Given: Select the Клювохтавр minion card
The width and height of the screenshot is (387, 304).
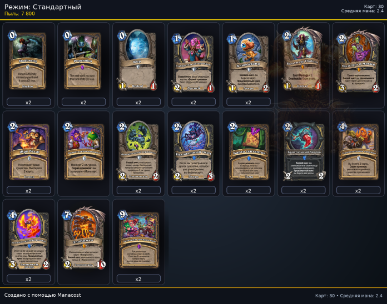Looking at the screenshot, I should pos(248,63).
